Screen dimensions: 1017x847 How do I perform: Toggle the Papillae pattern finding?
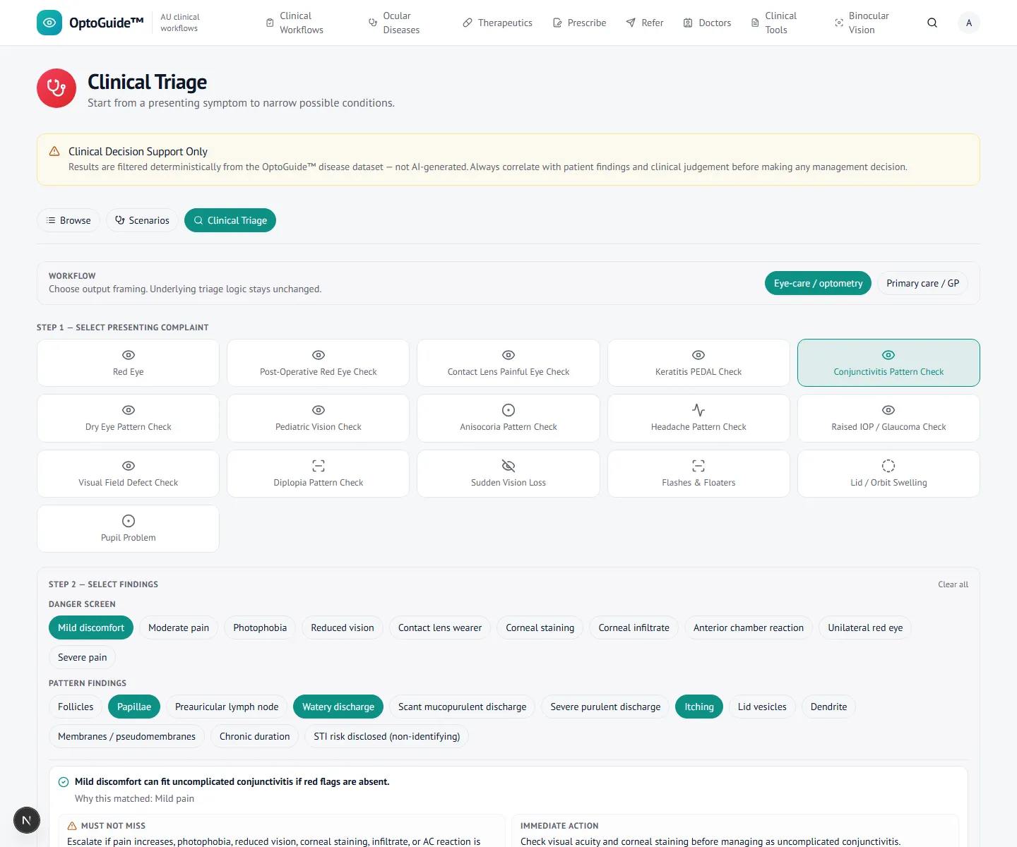(x=134, y=707)
